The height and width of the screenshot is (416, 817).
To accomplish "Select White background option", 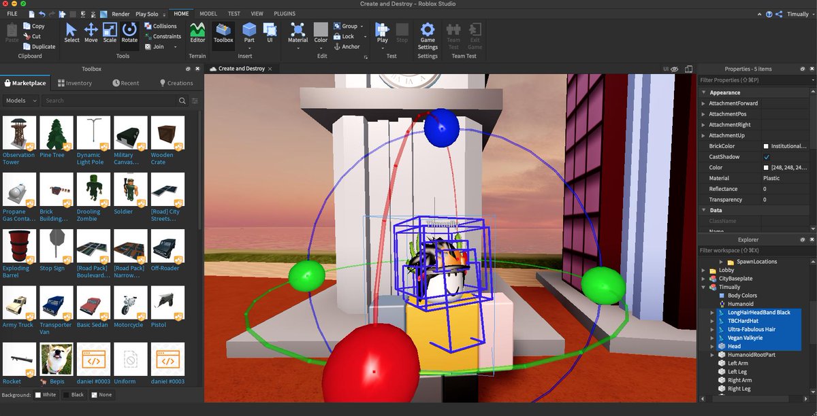I will (x=46, y=395).
